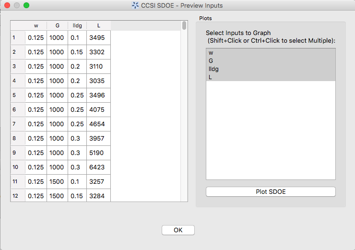Click the CCSI SDOE title bar icon
355x250 pixels.
[135, 5]
